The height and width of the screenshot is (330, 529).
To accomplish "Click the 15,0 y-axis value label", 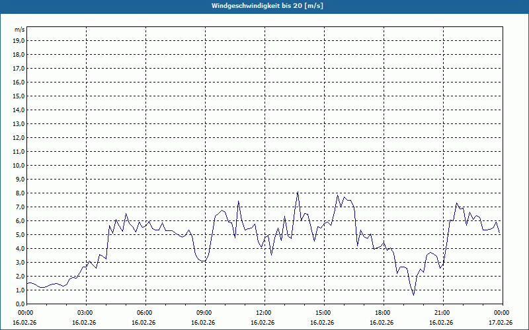I will click(x=19, y=96).
